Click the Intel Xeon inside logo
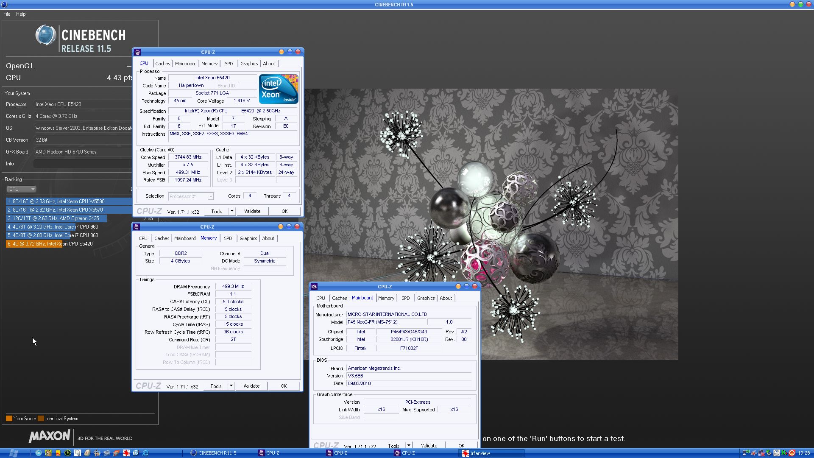The image size is (814, 458). pyautogui.click(x=279, y=89)
